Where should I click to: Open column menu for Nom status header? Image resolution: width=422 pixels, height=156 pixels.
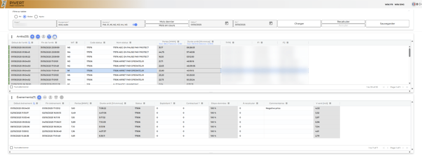tap(130, 42)
